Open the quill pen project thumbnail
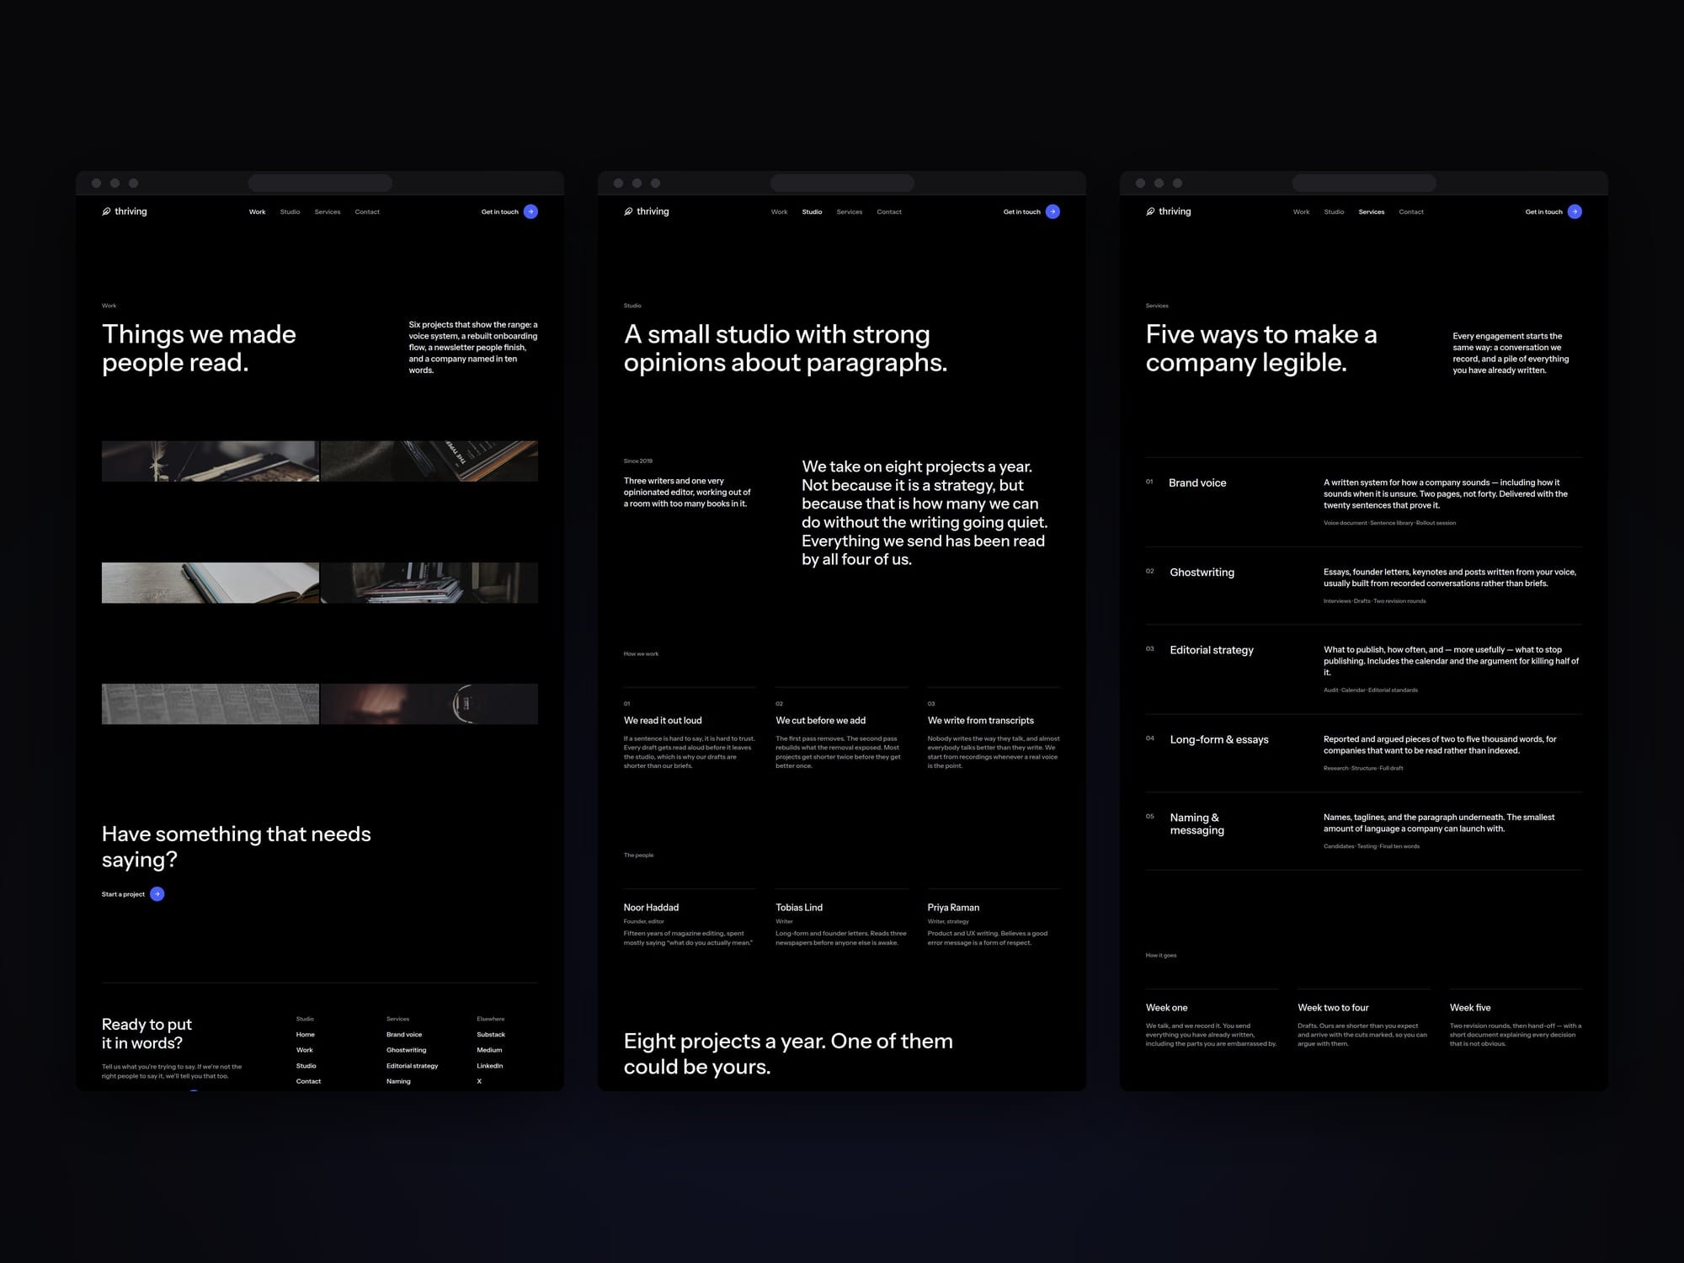This screenshot has width=1684, height=1263. pyautogui.click(x=210, y=461)
